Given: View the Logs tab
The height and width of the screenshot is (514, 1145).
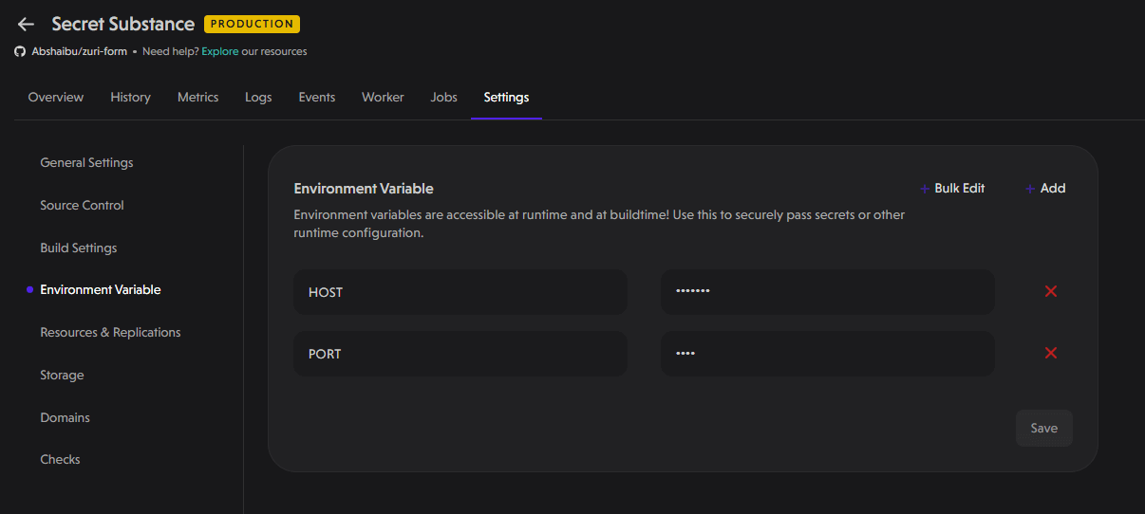Looking at the screenshot, I should click(258, 97).
